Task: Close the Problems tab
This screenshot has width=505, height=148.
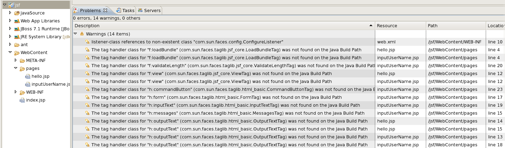Action: 105,11
